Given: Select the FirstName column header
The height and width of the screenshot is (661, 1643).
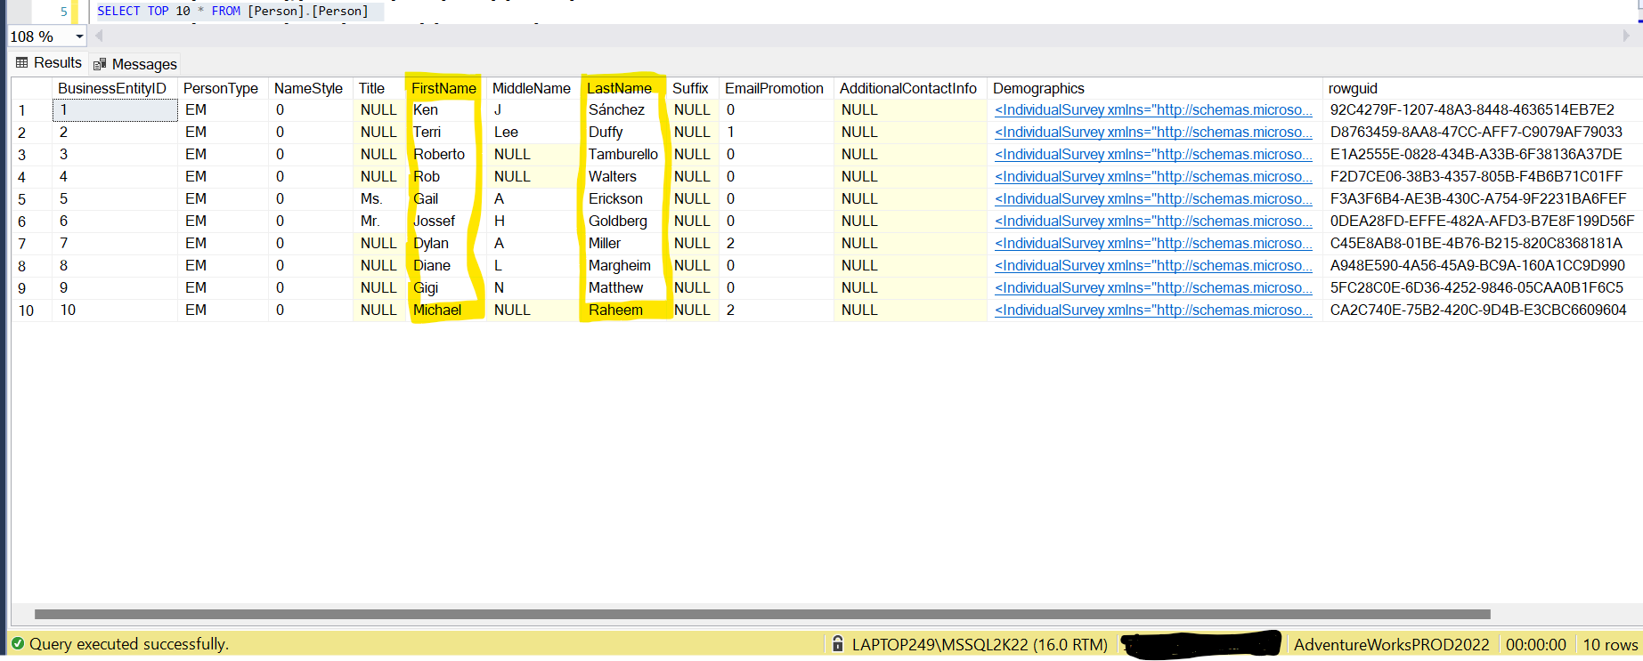Looking at the screenshot, I should click(443, 88).
